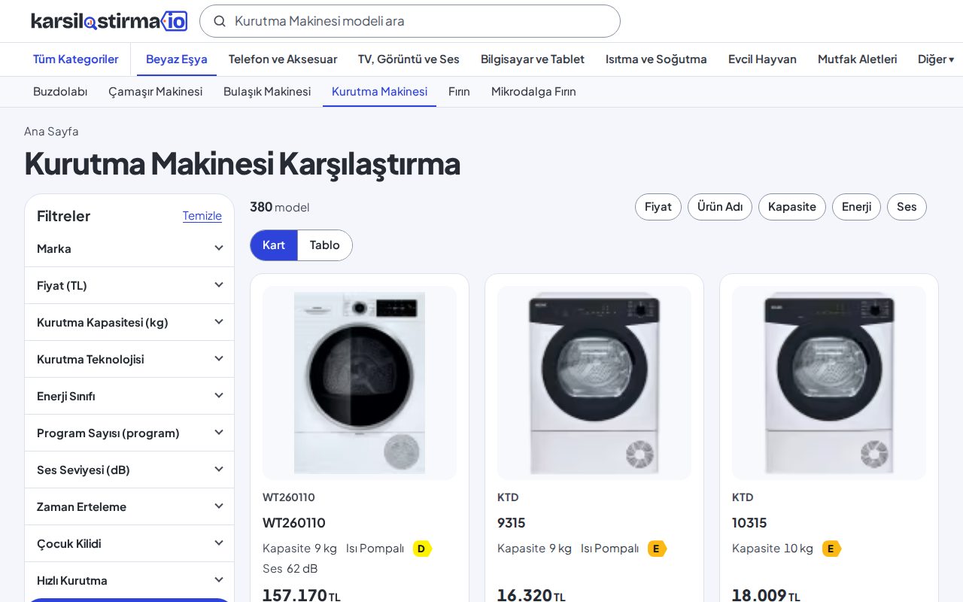Viewport: 963px width, 602px height.
Task: Click Ana Sayfa breadcrumb link
Action: [51, 132]
